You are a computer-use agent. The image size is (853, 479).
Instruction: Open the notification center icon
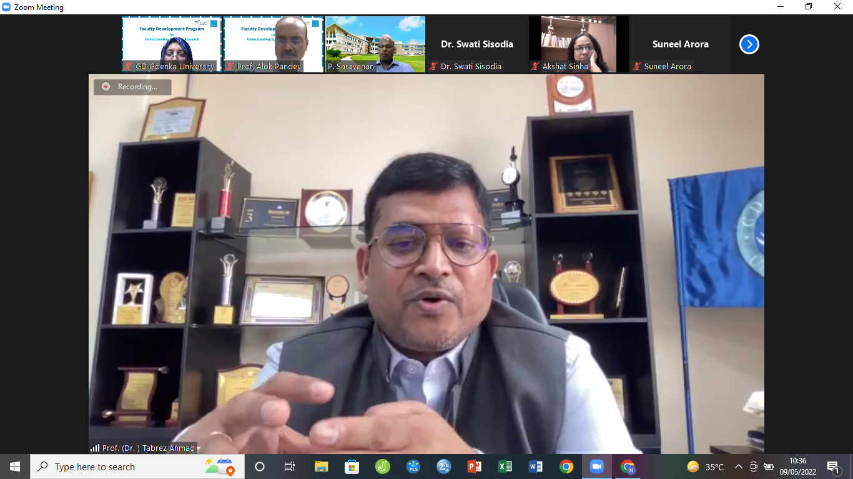(833, 467)
